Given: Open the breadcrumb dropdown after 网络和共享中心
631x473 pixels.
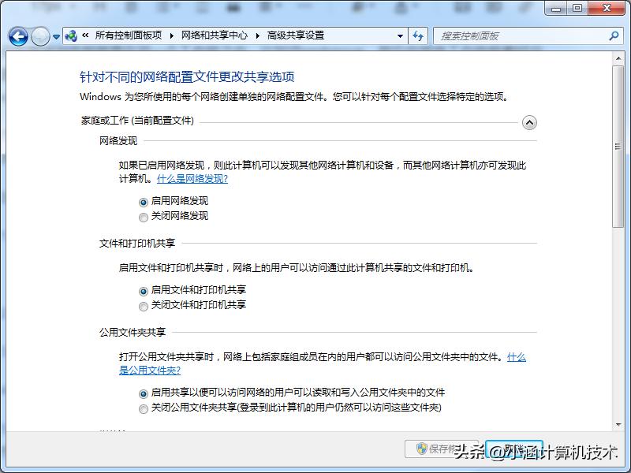Looking at the screenshot, I should pos(257,35).
